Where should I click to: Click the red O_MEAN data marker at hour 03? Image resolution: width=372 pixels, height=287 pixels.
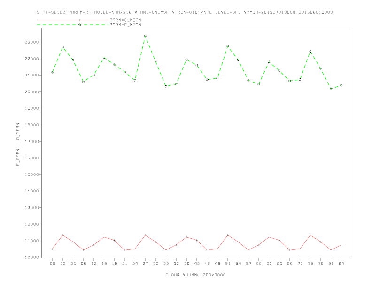point(62,235)
